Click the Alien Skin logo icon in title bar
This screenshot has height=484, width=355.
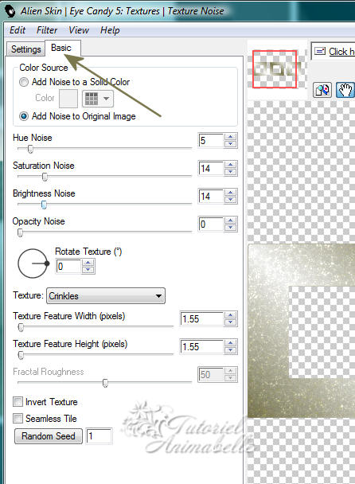[10, 11]
